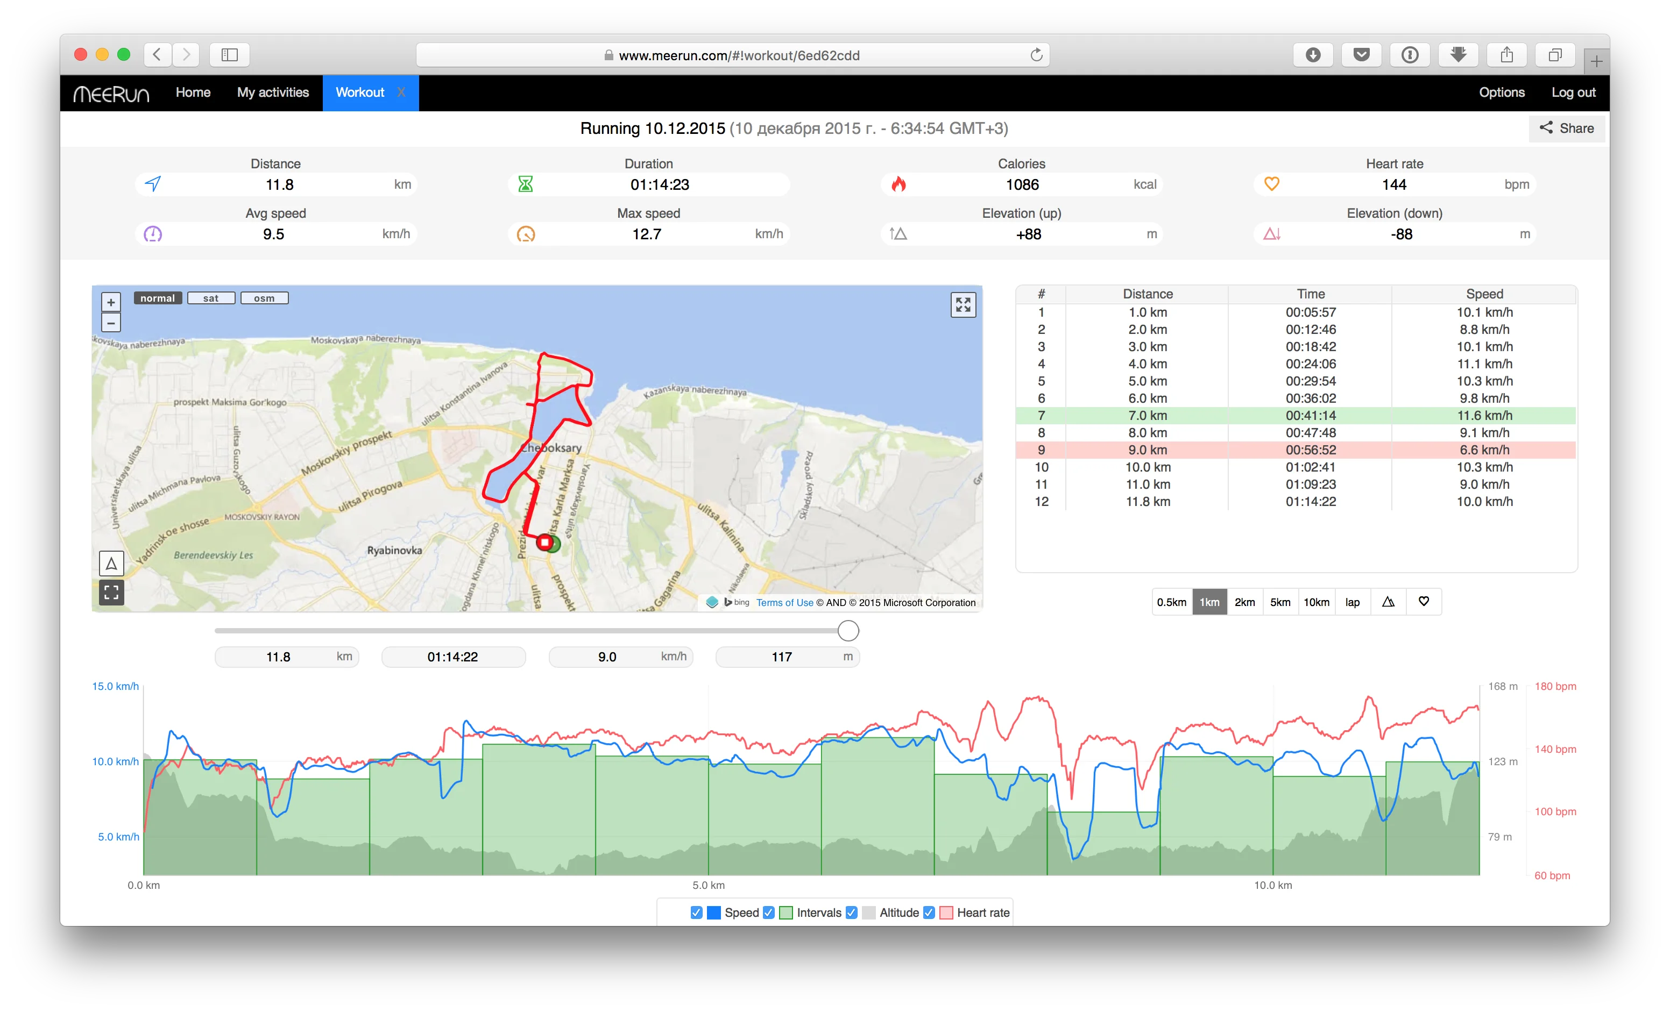
Task: Show heart rate splits with heart icon
Action: 1423,602
